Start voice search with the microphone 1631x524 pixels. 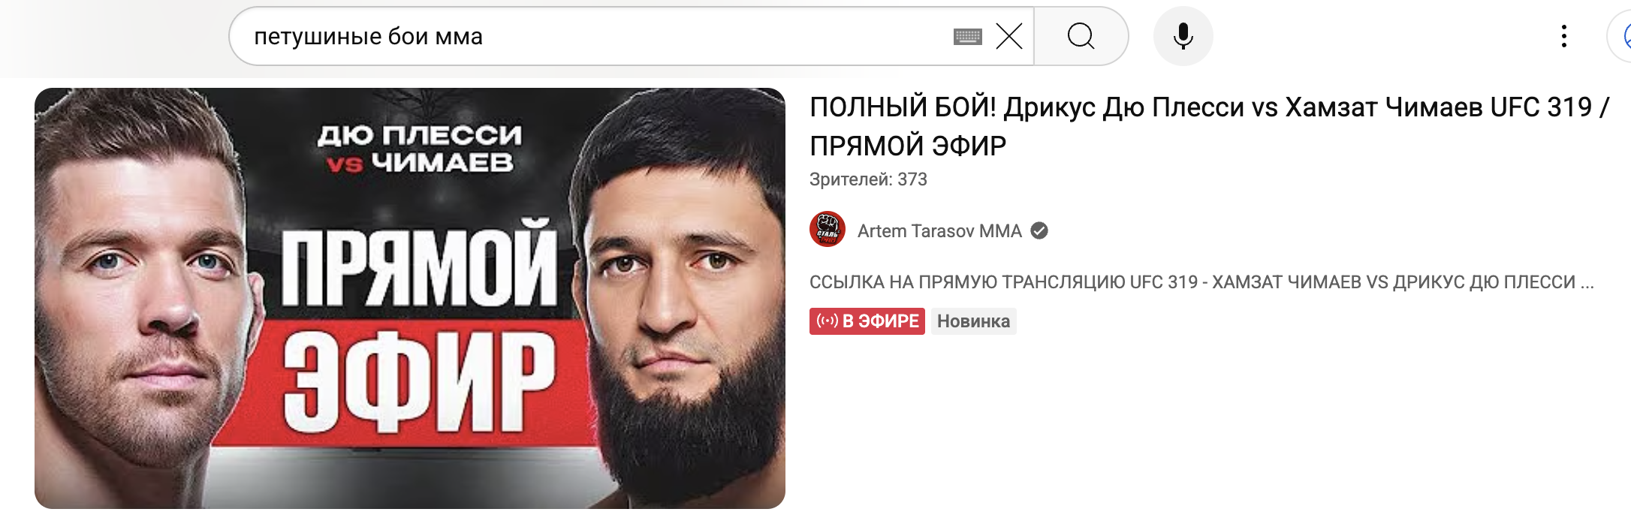1183,36
